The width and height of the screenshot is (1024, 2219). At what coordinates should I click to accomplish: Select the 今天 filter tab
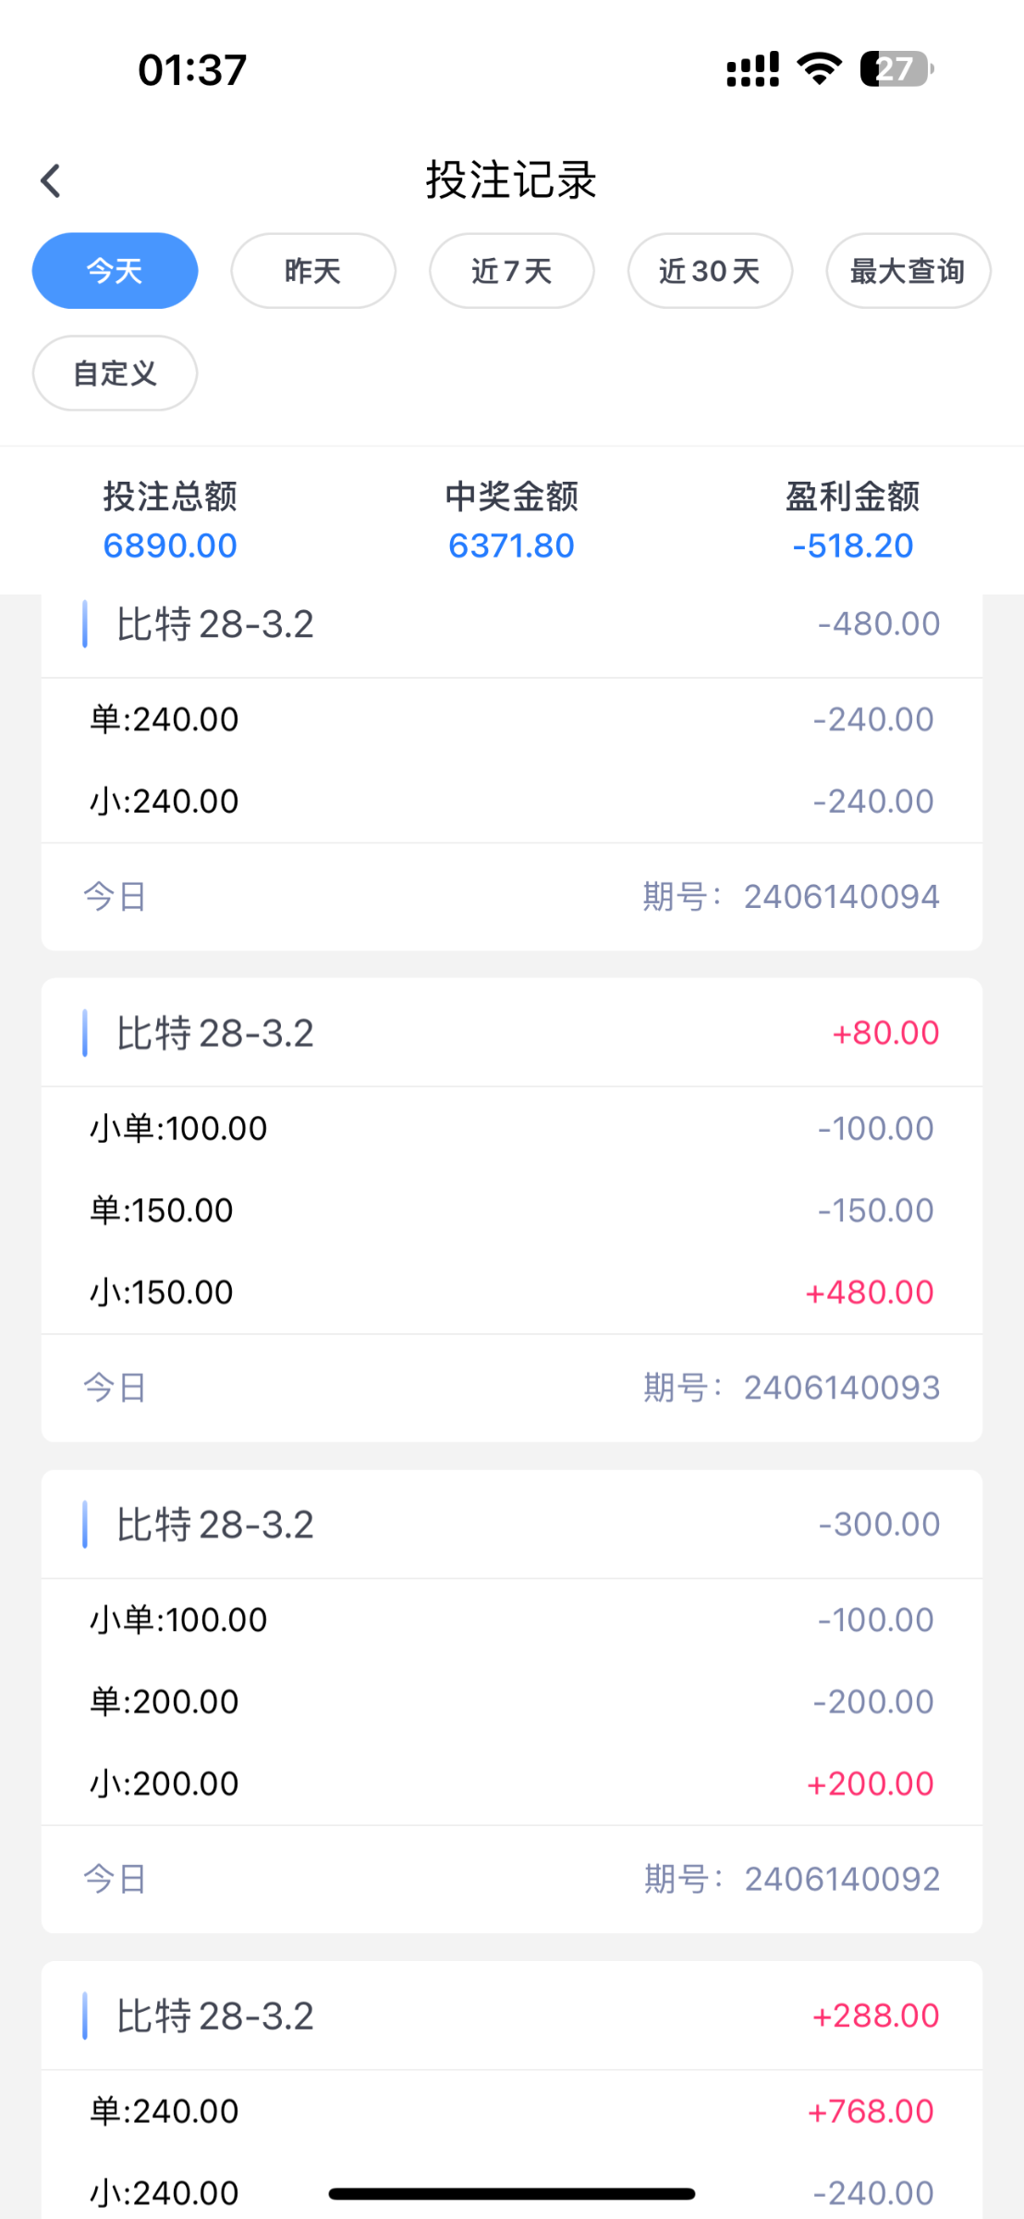115,271
